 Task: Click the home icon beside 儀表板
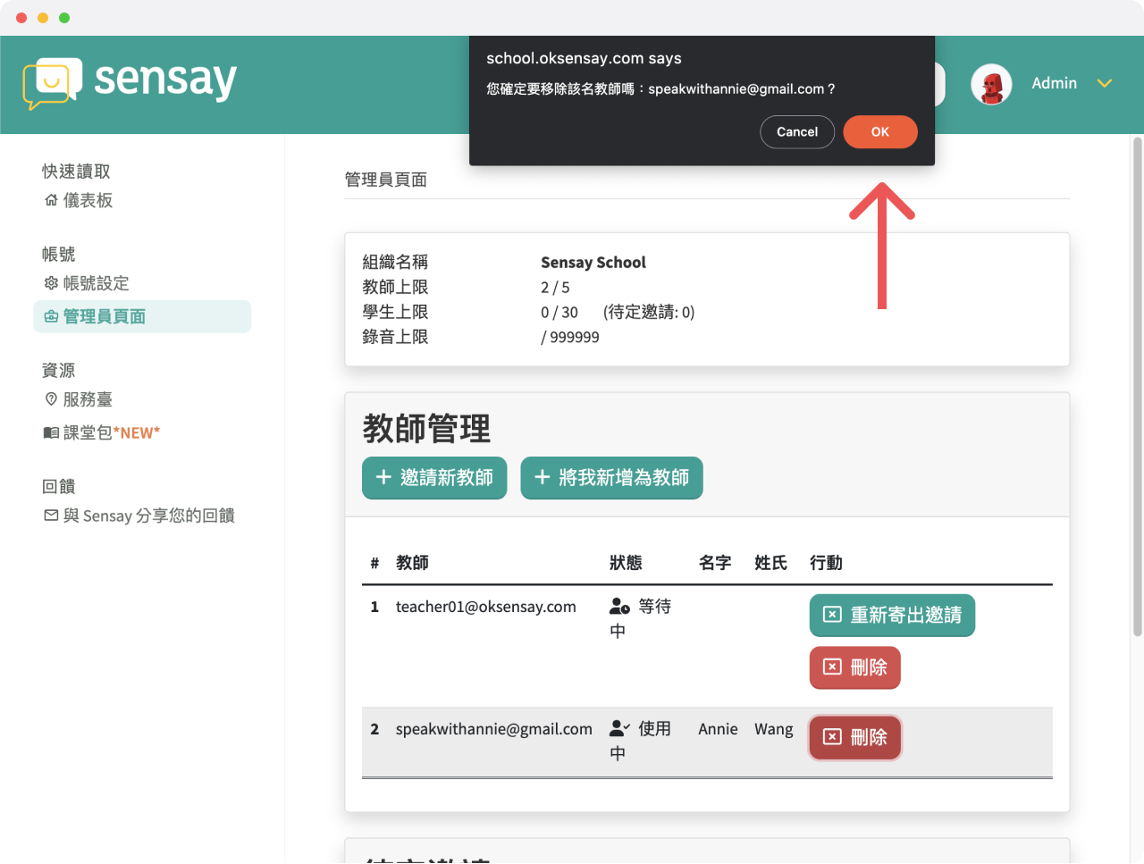click(x=51, y=200)
